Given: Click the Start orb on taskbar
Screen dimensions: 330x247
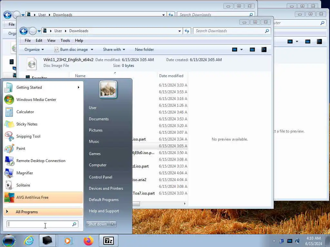Looking at the screenshot, I should click(8, 241).
